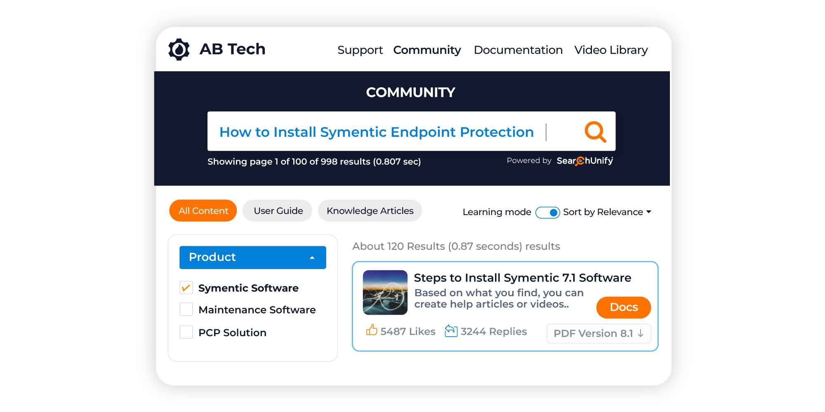Enable the PCP Solution filter

(186, 332)
